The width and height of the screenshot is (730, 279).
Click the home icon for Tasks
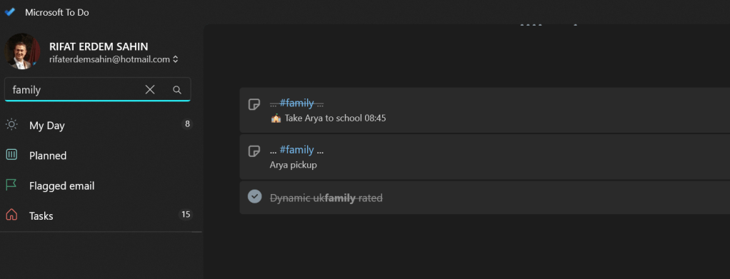[x=11, y=215]
